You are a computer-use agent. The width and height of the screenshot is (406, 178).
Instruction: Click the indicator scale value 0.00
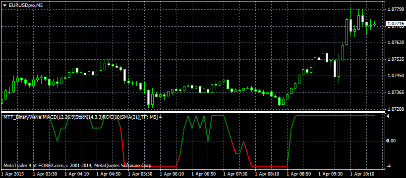[x=391, y=141]
